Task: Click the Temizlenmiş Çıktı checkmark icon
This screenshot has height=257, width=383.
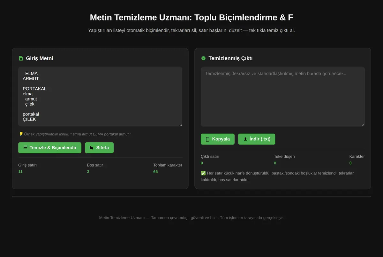Action: click(203, 58)
